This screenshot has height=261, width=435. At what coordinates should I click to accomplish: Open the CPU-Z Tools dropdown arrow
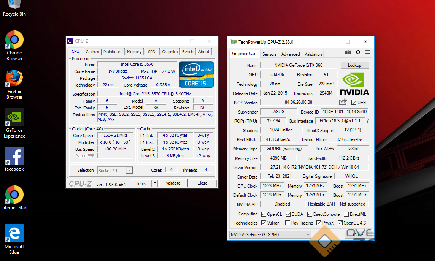[x=154, y=183]
